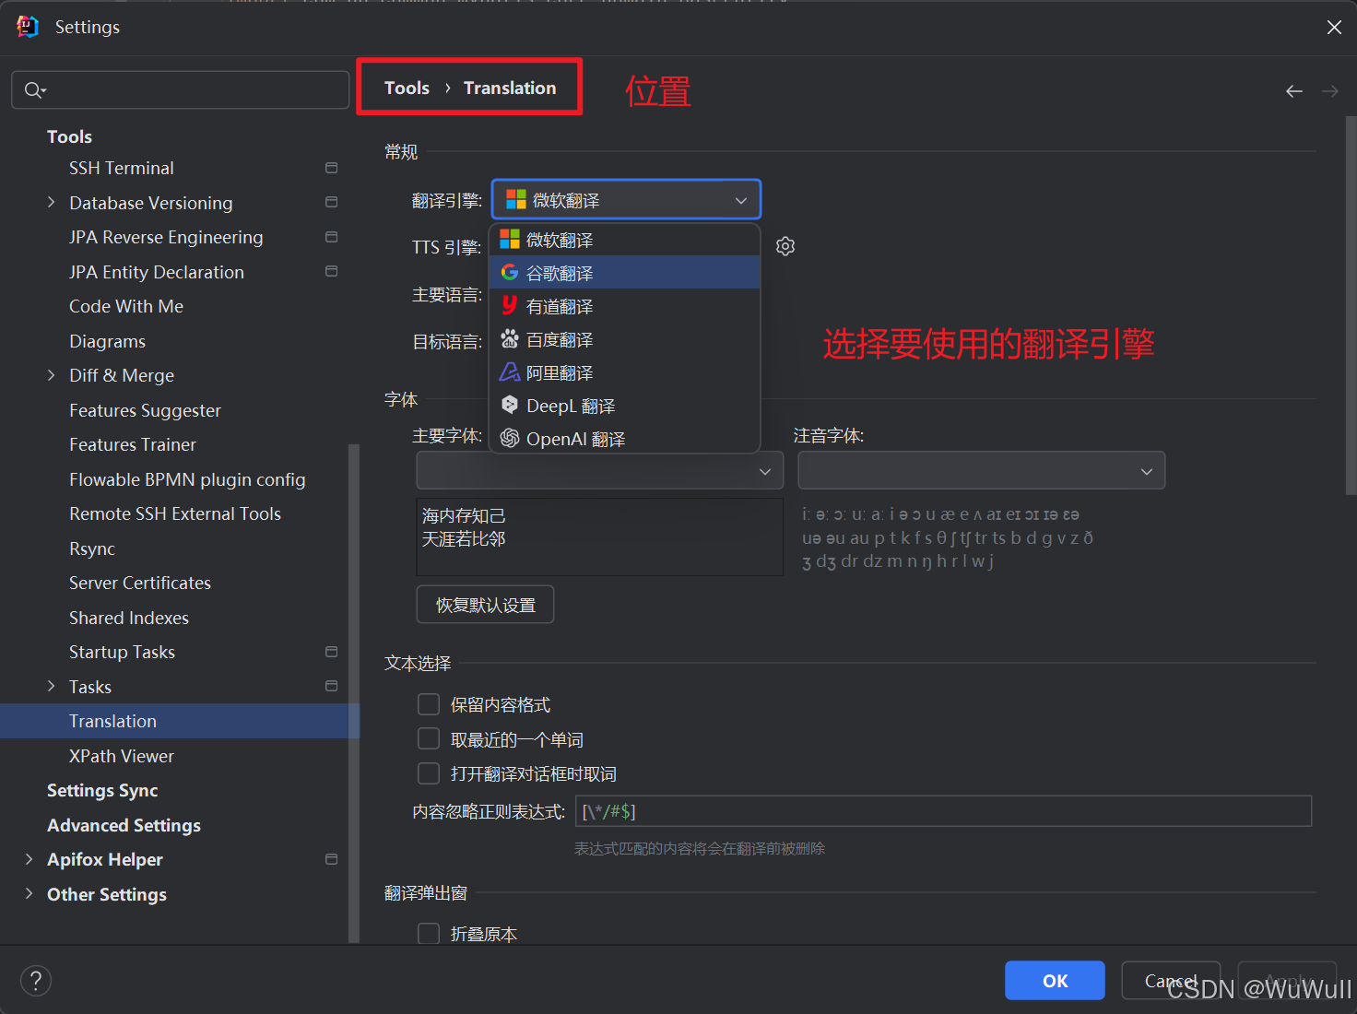Choose 有道翻译 translation engine

[625, 306]
